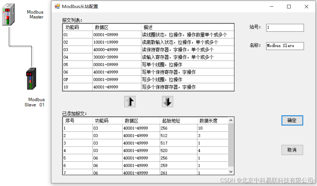
Task: Click the 功能码 column header in 报文列表
Action: pos(78,27)
